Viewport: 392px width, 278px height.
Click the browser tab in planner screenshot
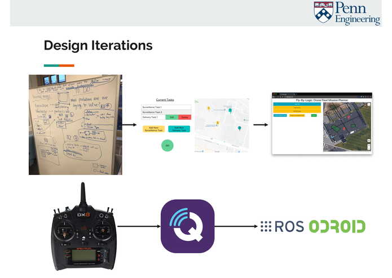(287, 94)
